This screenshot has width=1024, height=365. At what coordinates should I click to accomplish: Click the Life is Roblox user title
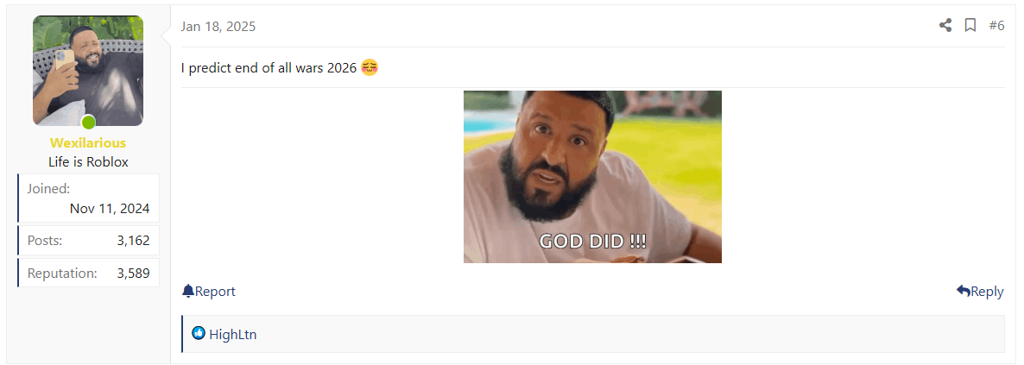[x=88, y=162]
